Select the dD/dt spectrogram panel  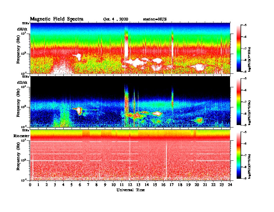tap(130, 101)
